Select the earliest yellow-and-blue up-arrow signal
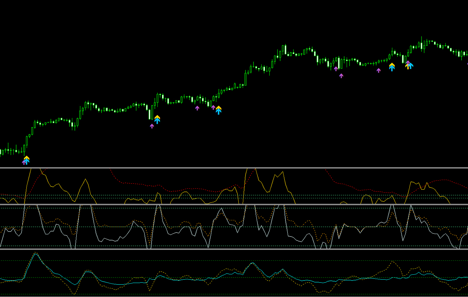The width and height of the screenshot is (468, 297). point(27,160)
